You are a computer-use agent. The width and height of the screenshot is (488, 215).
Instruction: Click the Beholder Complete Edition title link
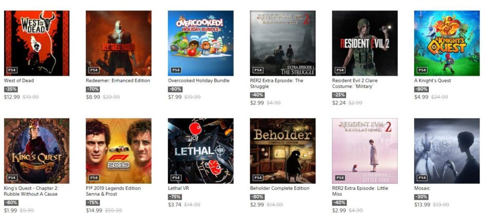pyautogui.click(x=280, y=188)
